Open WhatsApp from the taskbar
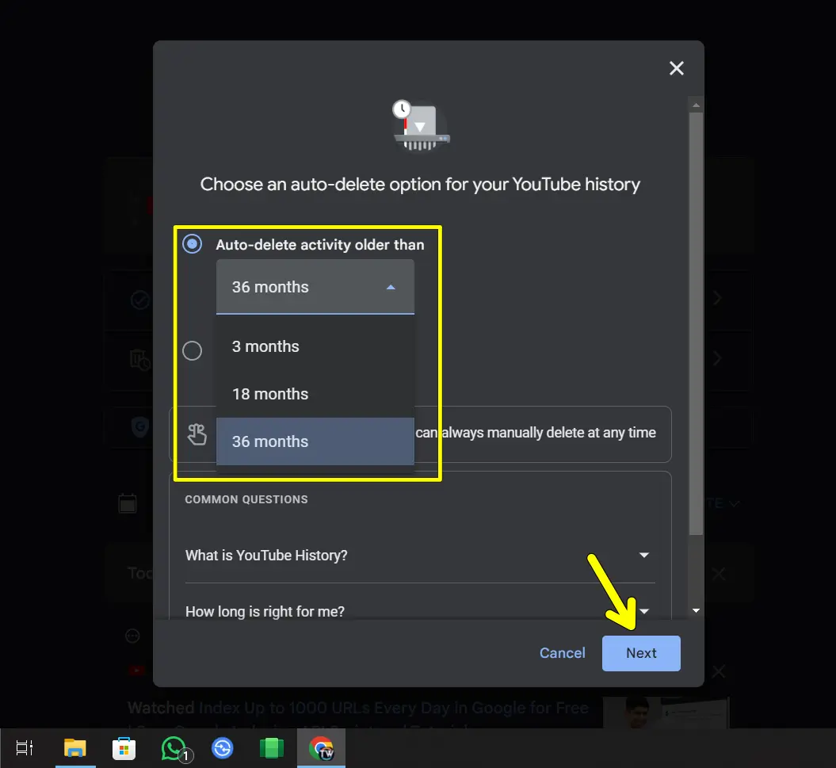 pos(174,747)
